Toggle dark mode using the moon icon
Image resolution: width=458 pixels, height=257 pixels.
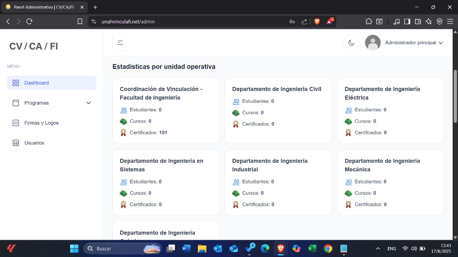(x=351, y=42)
